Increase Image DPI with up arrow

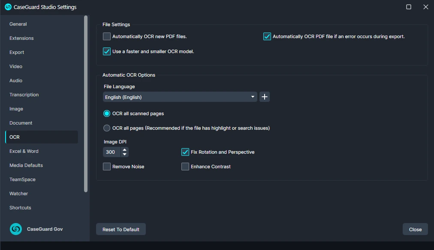coord(124,149)
